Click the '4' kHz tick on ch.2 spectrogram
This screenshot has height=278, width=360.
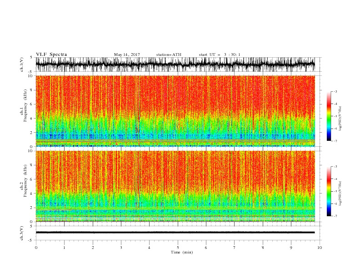32,194
